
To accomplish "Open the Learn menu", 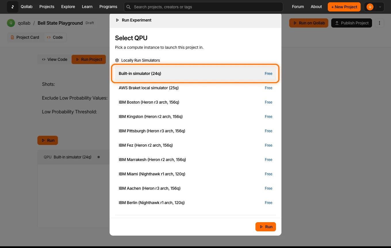I will coord(87,7).
